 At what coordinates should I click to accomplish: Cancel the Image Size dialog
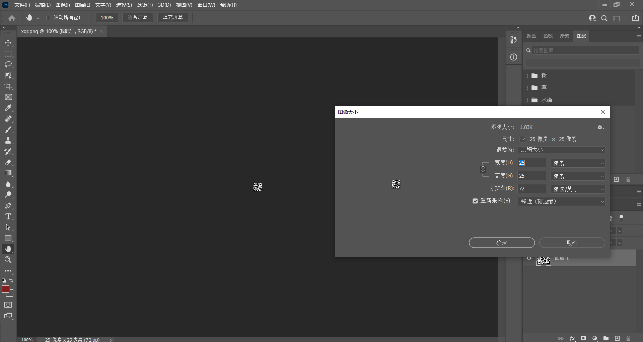click(572, 243)
